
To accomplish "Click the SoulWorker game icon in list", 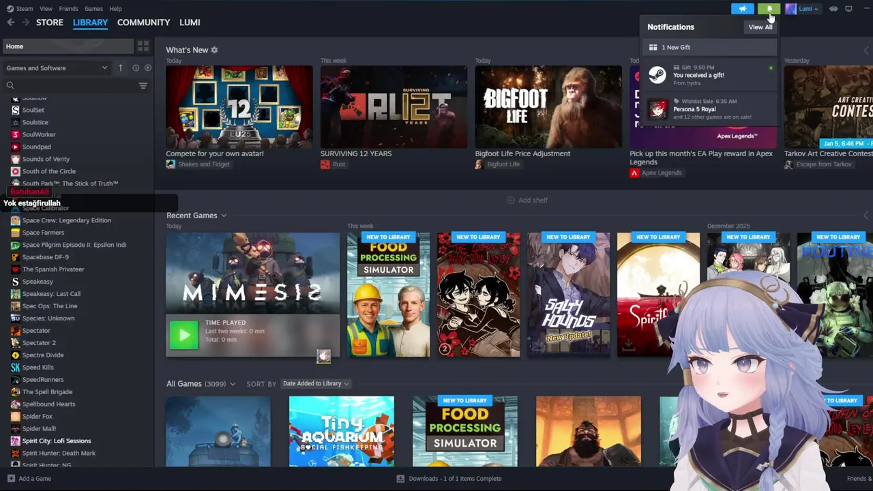I will (16, 134).
